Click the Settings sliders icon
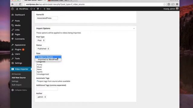Viewport: 193px width, 108px height. click(x=13, y=63)
